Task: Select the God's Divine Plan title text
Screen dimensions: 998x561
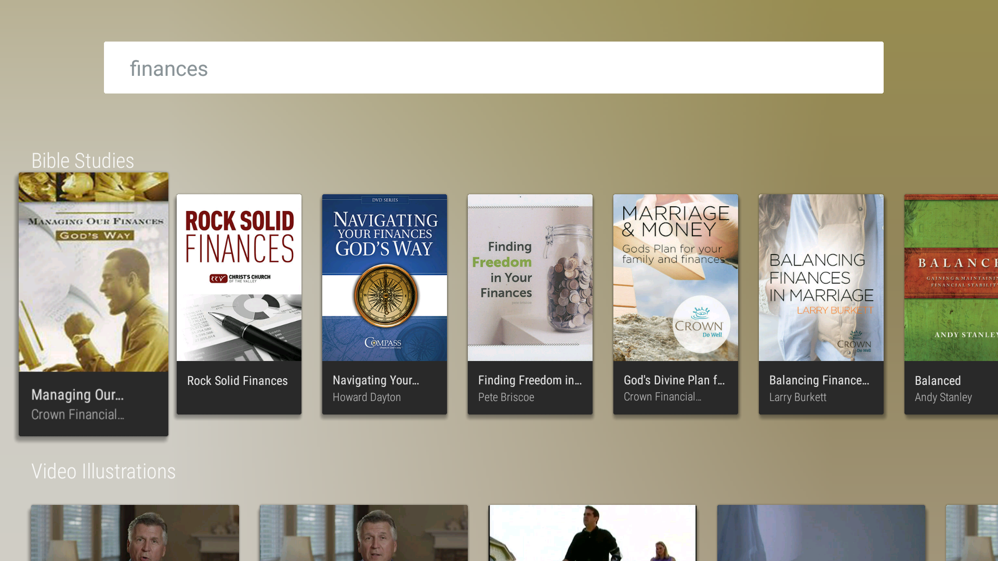Action: coord(674,380)
